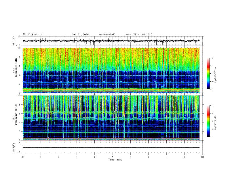This screenshot has width=228, height=176.
Task: Click the start UT 14:20:0 label
Action: (139, 35)
